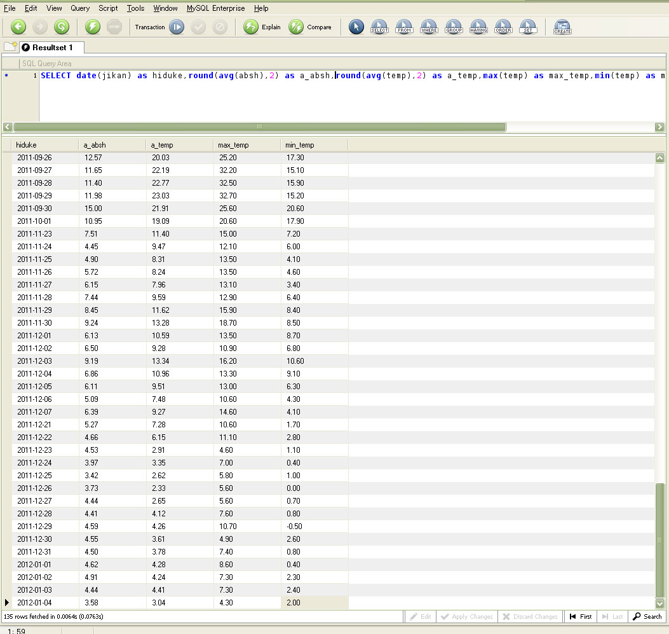Image resolution: width=669 pixels, height=634 pixels.
Task: Open the Edit menu
Action: click(x=30, y=8)
